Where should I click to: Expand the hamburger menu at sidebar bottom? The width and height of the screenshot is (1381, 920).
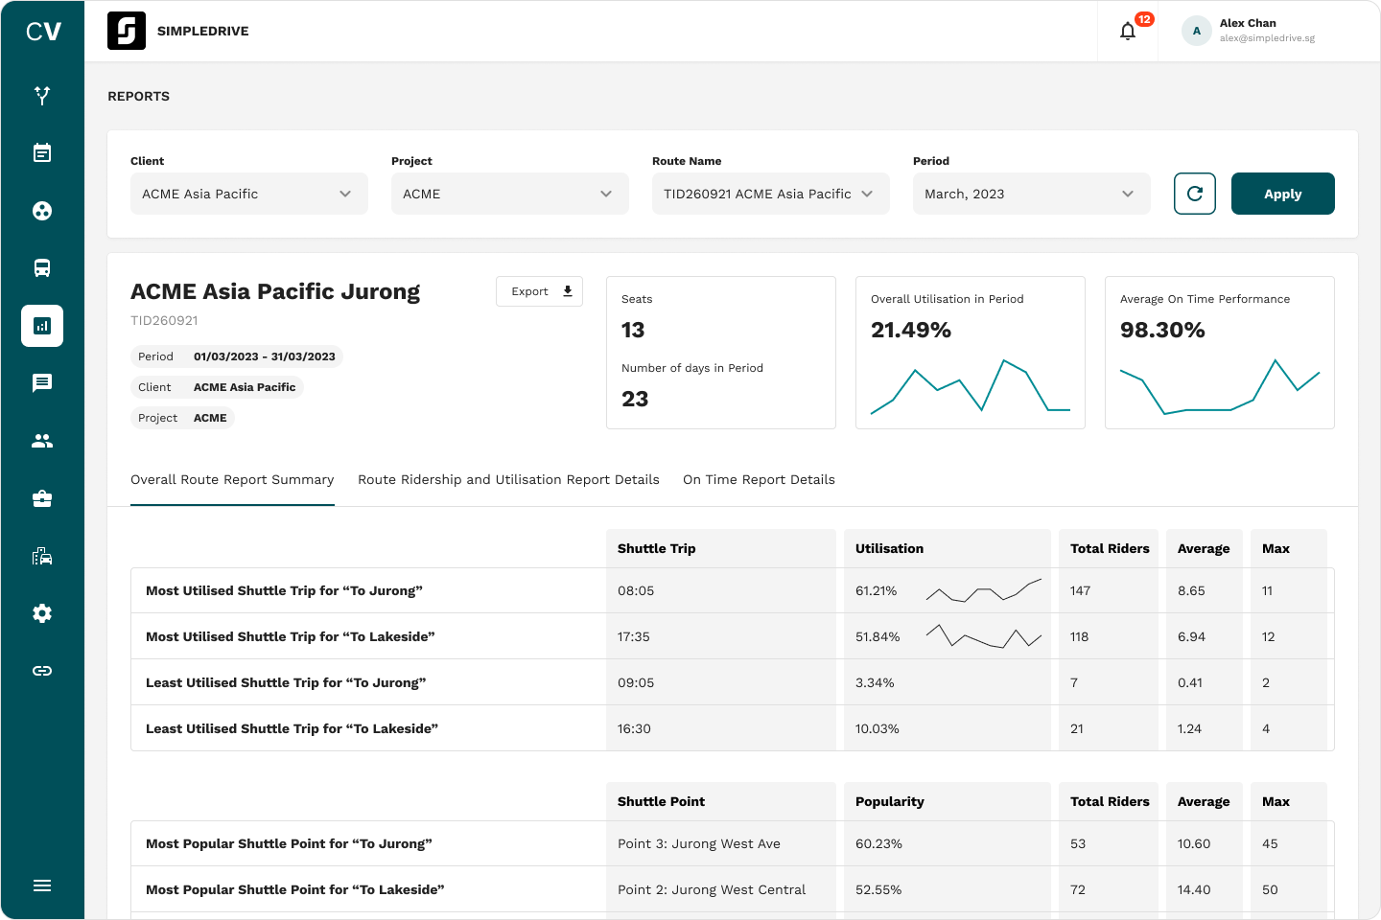click(x=42, y=885)
